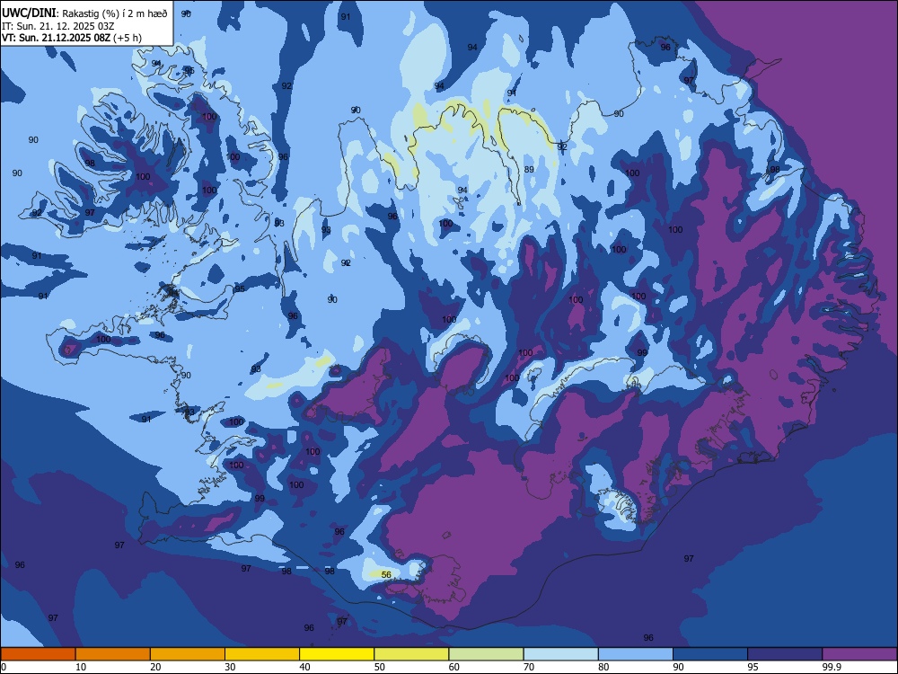Click the 'UWC/DINI: Rakastig (%) í 2 m hæð' title
The width and height of the screenshot is (898, 674).
pyautogui.click(x=84, y=13)
